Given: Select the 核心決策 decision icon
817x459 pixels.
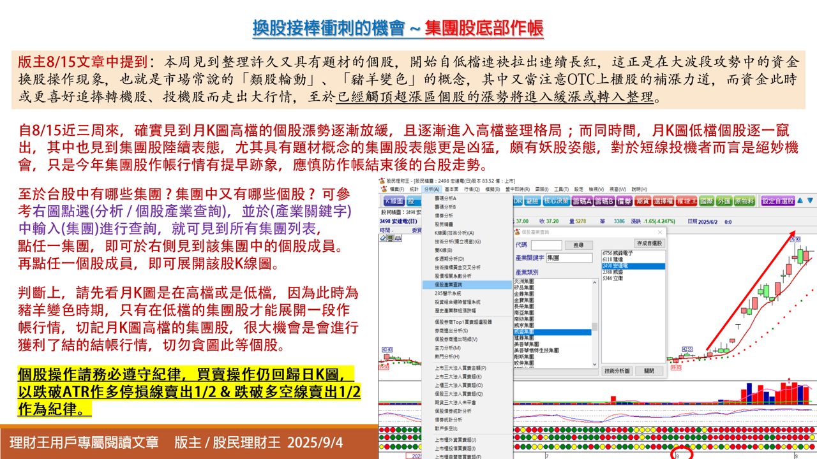Looking at the screenshot, I should click(x=555, y=199).
